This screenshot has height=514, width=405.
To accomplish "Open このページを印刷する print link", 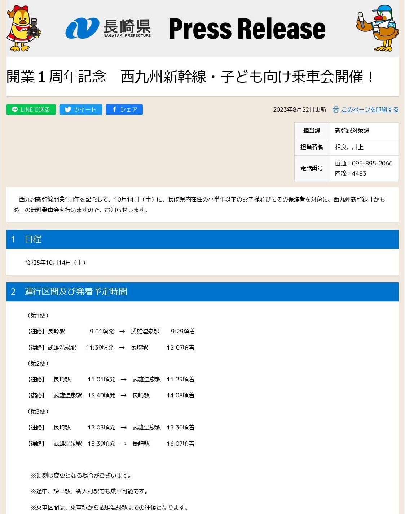I will pos(370,109).
